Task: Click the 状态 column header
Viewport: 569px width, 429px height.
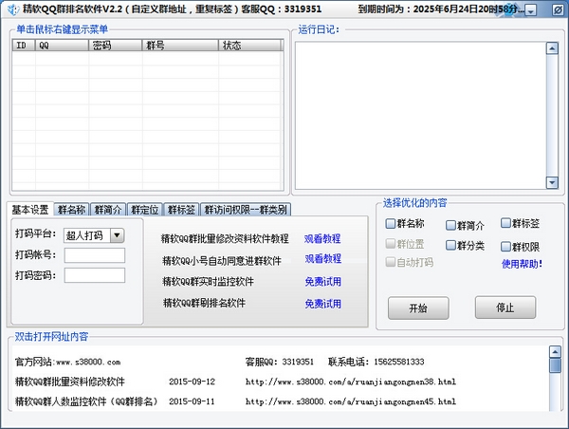Action: [249, 45]
